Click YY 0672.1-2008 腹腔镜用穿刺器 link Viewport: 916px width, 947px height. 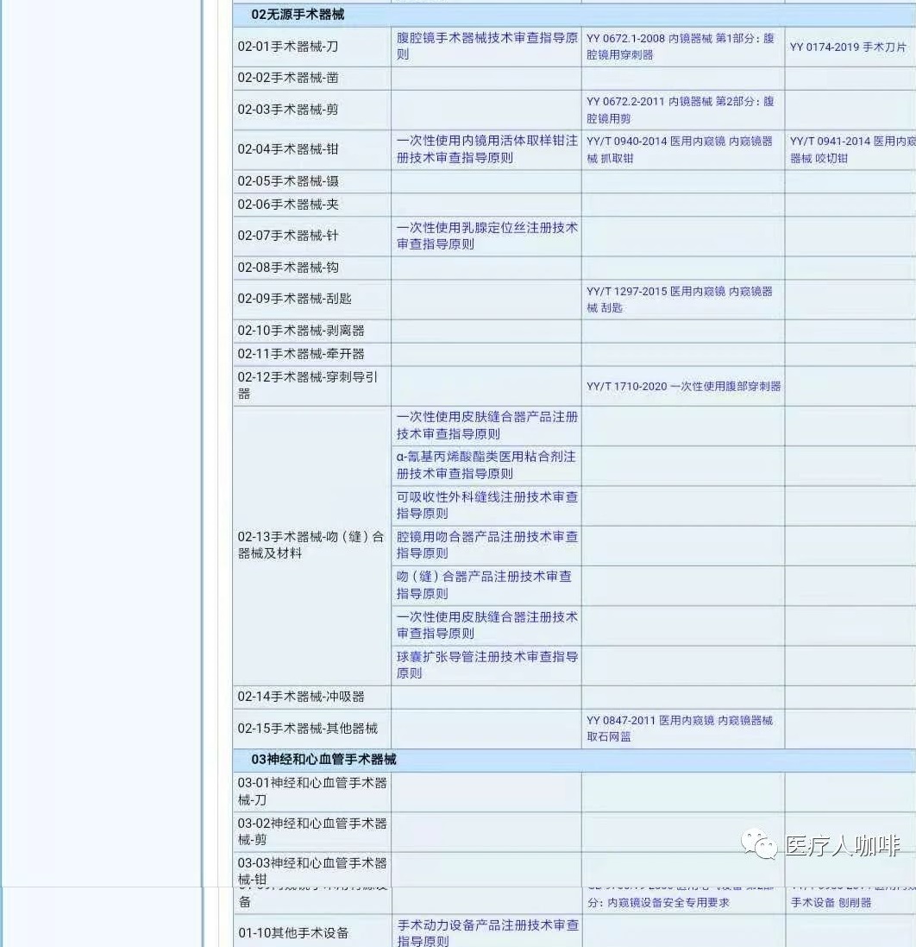click(681, 47)
